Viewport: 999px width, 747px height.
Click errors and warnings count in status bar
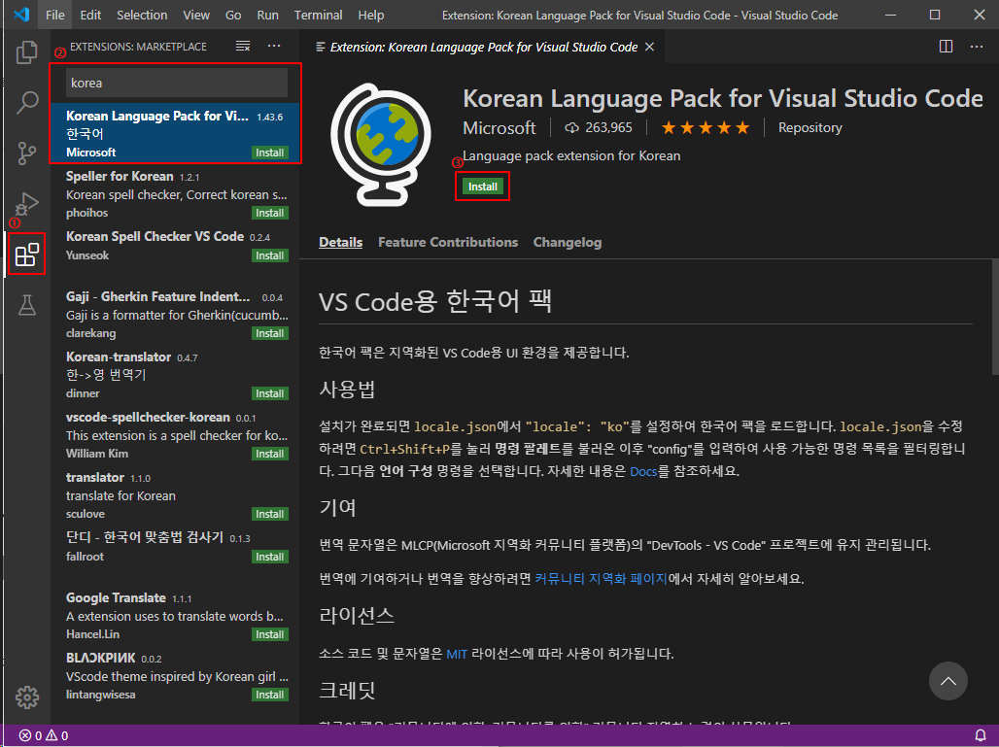pos(44,735)
